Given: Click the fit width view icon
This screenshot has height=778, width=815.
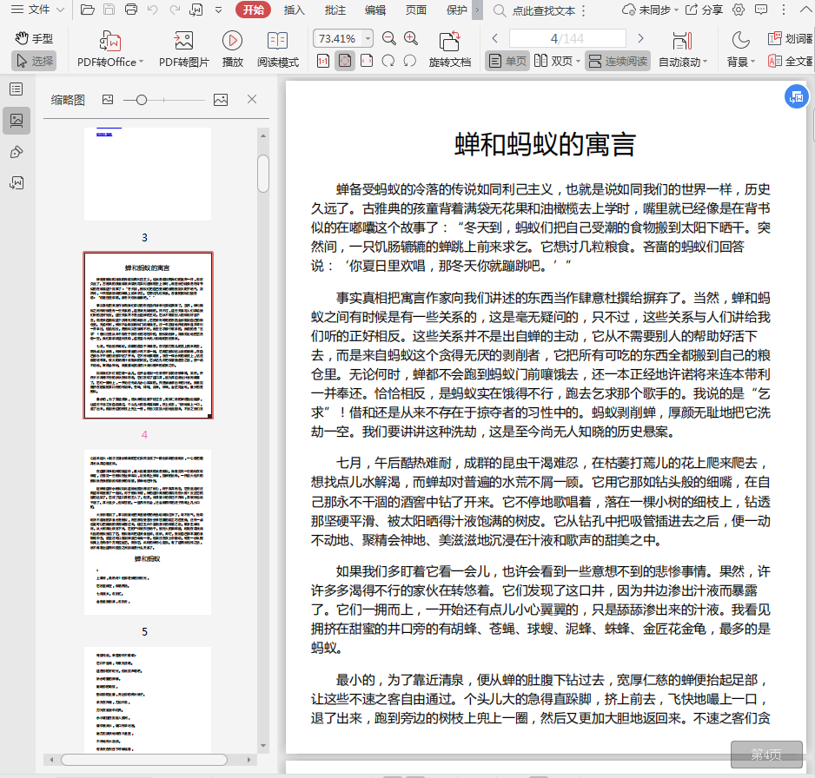Looking at the screenshot, I should (367, 61).
